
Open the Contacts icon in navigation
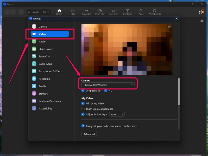(x=127, y=12)
